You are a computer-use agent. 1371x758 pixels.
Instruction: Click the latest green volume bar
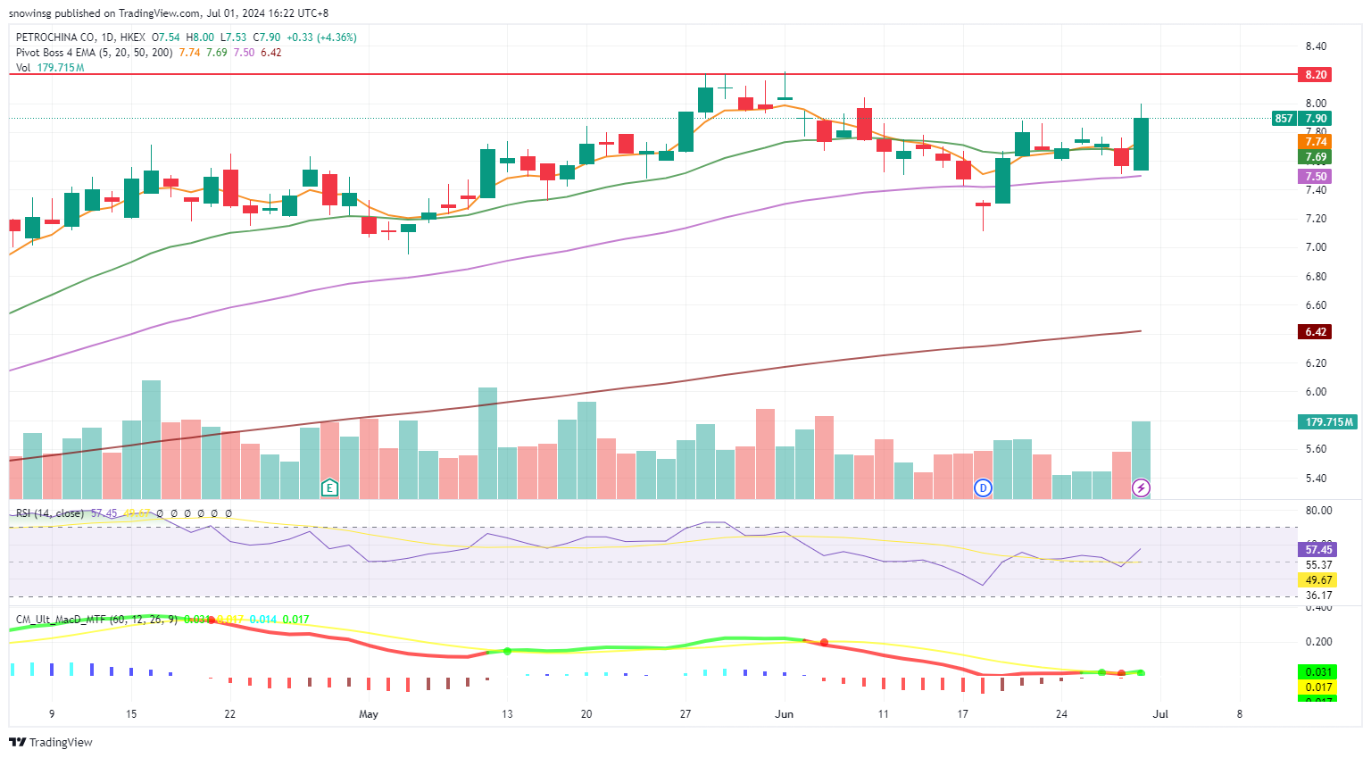click(x=1141, y=460)
